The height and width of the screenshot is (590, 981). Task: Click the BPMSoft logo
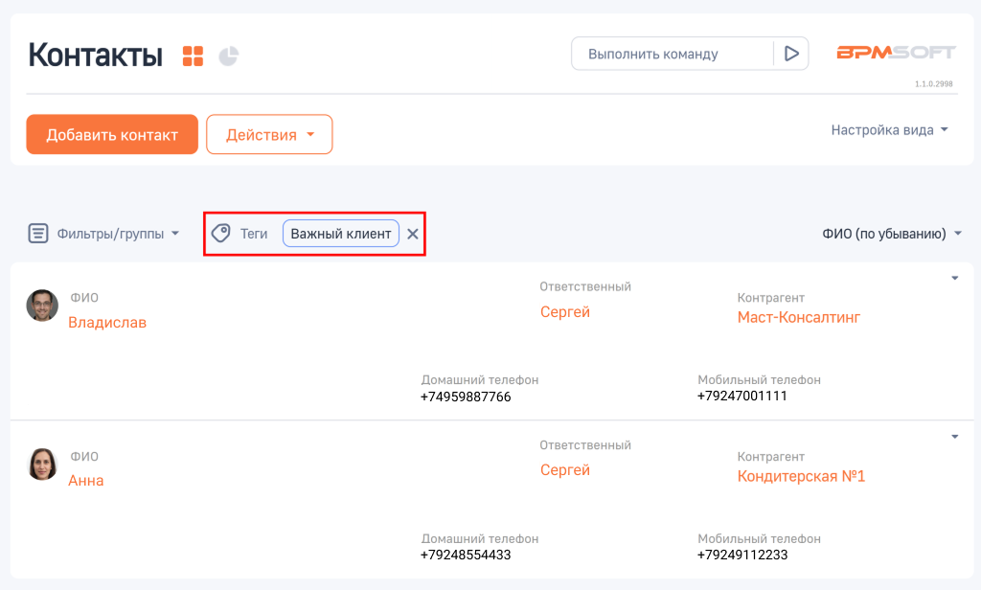coord(895,54)
